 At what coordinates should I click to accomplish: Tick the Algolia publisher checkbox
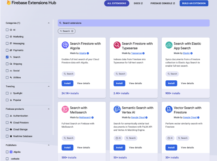[7, 152]
